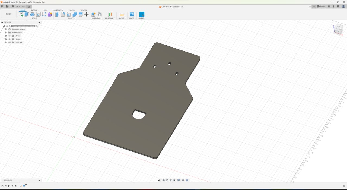Toggle the Bodies visibility eye
Screen dimensions: 347x190
(9, 39)
